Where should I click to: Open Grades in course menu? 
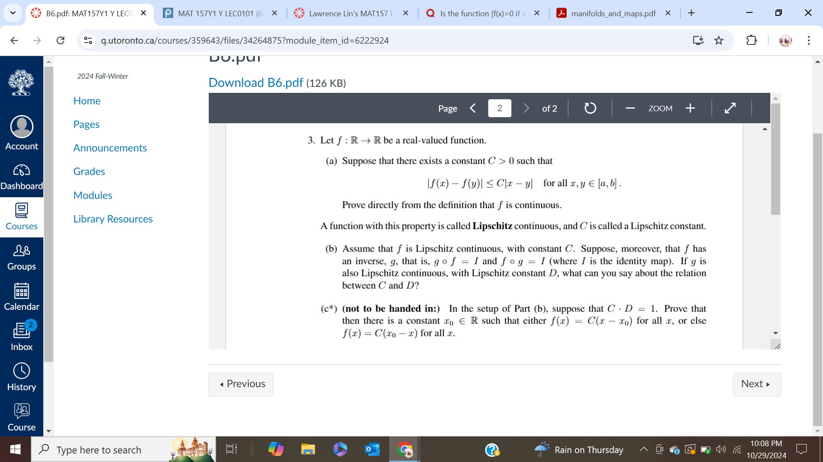[x=89, y=172]
